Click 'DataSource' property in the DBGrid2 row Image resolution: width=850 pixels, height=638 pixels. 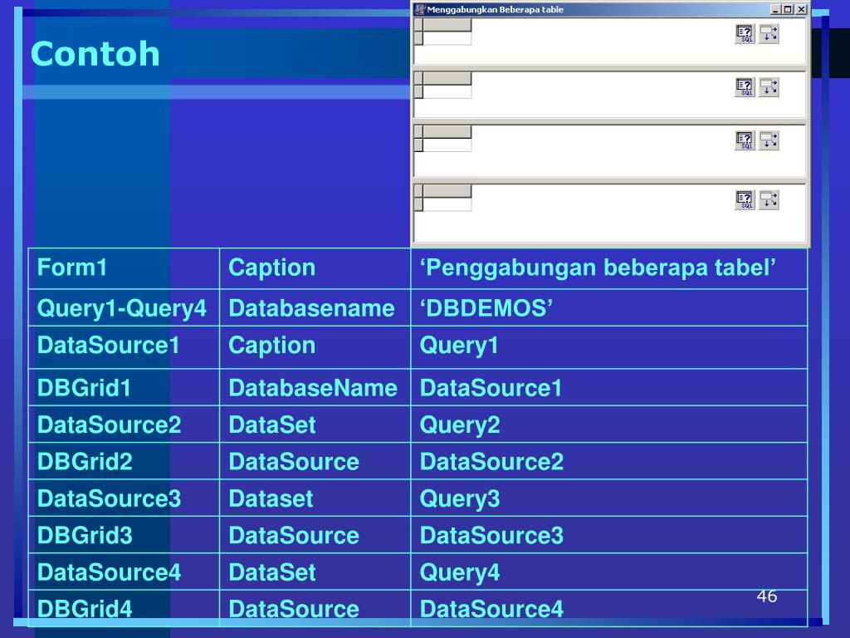click(x=315, y=461)
